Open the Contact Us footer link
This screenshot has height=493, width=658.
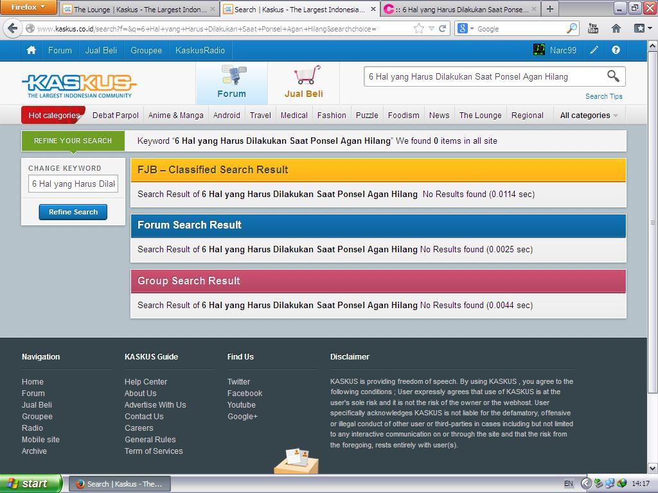tap(144, 416)
